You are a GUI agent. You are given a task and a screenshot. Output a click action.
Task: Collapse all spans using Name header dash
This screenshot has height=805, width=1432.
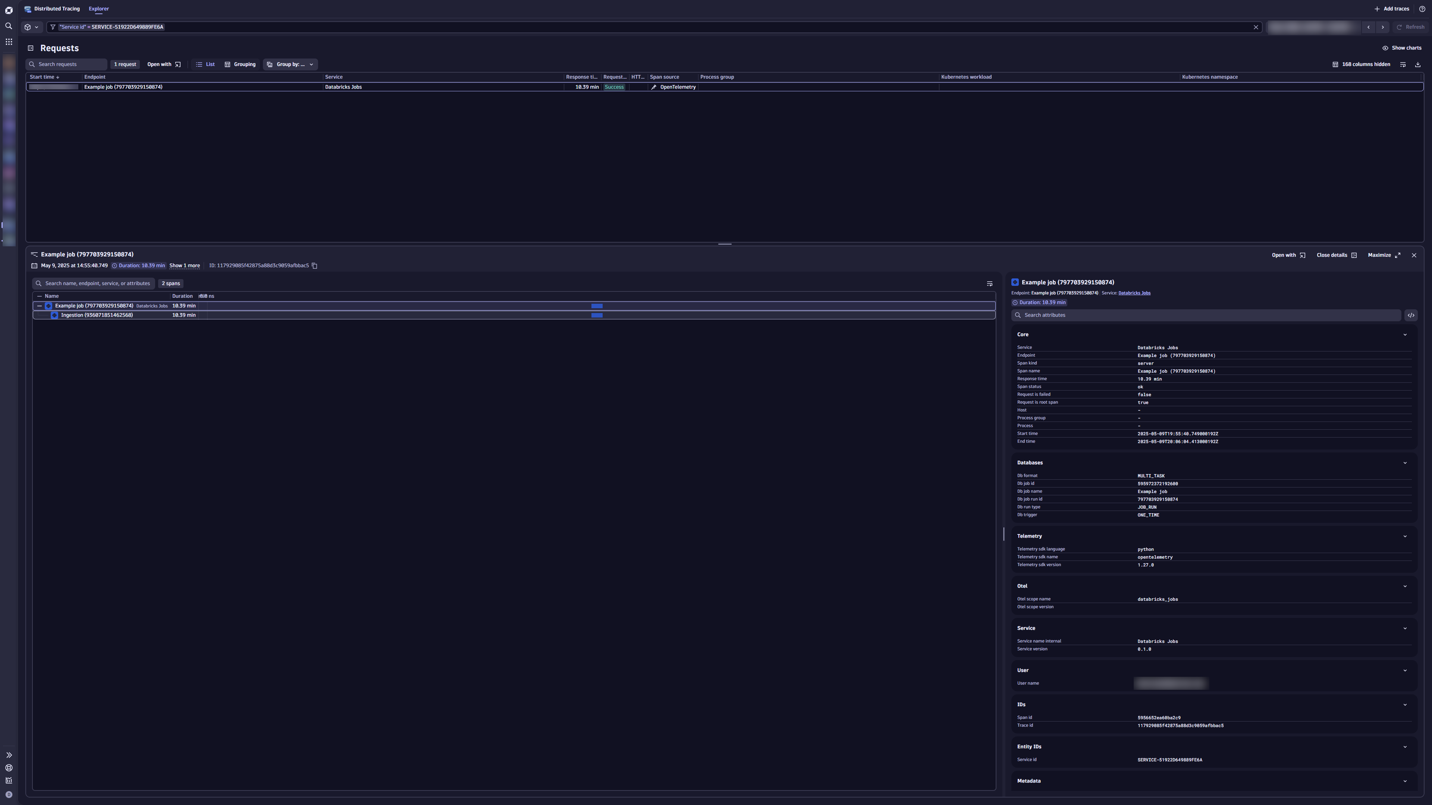[39, 297]
